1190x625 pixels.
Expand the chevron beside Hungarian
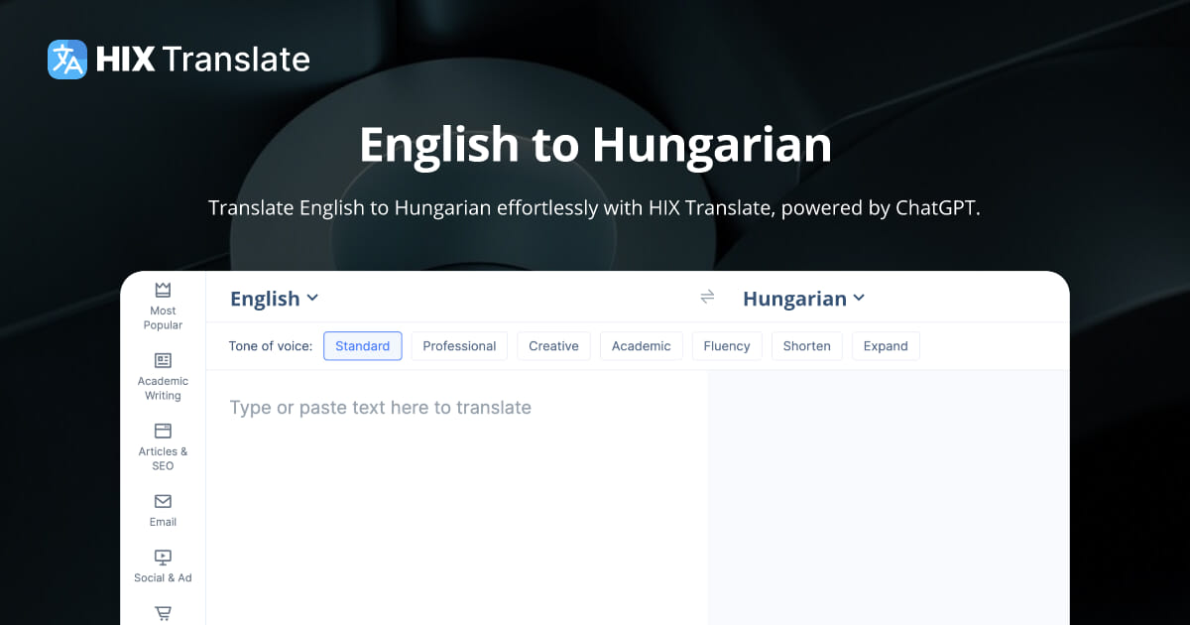pos(861,298)
